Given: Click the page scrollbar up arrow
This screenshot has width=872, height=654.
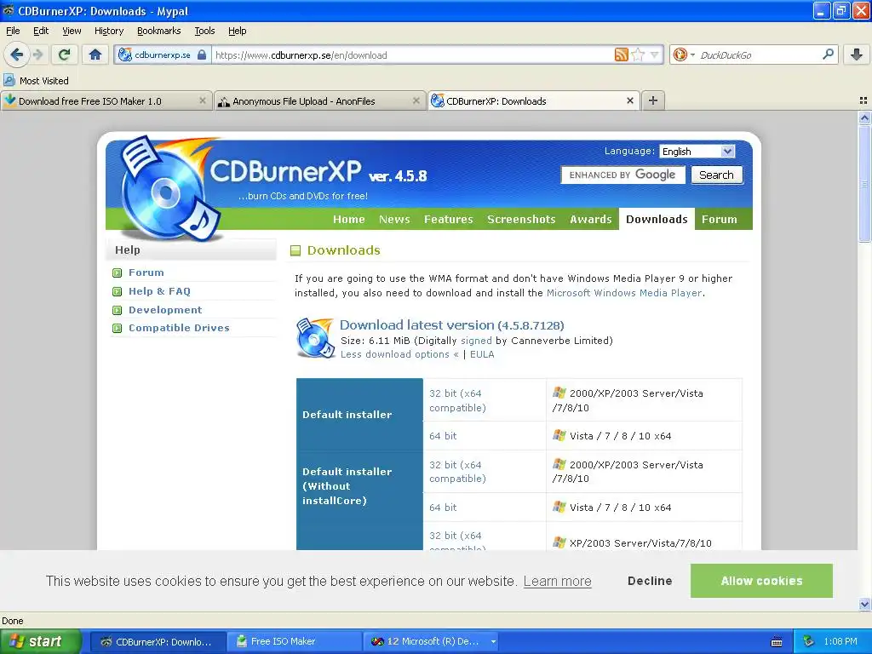Looking at the screenshot, I should pyautogui.click(x=864, y=118).
